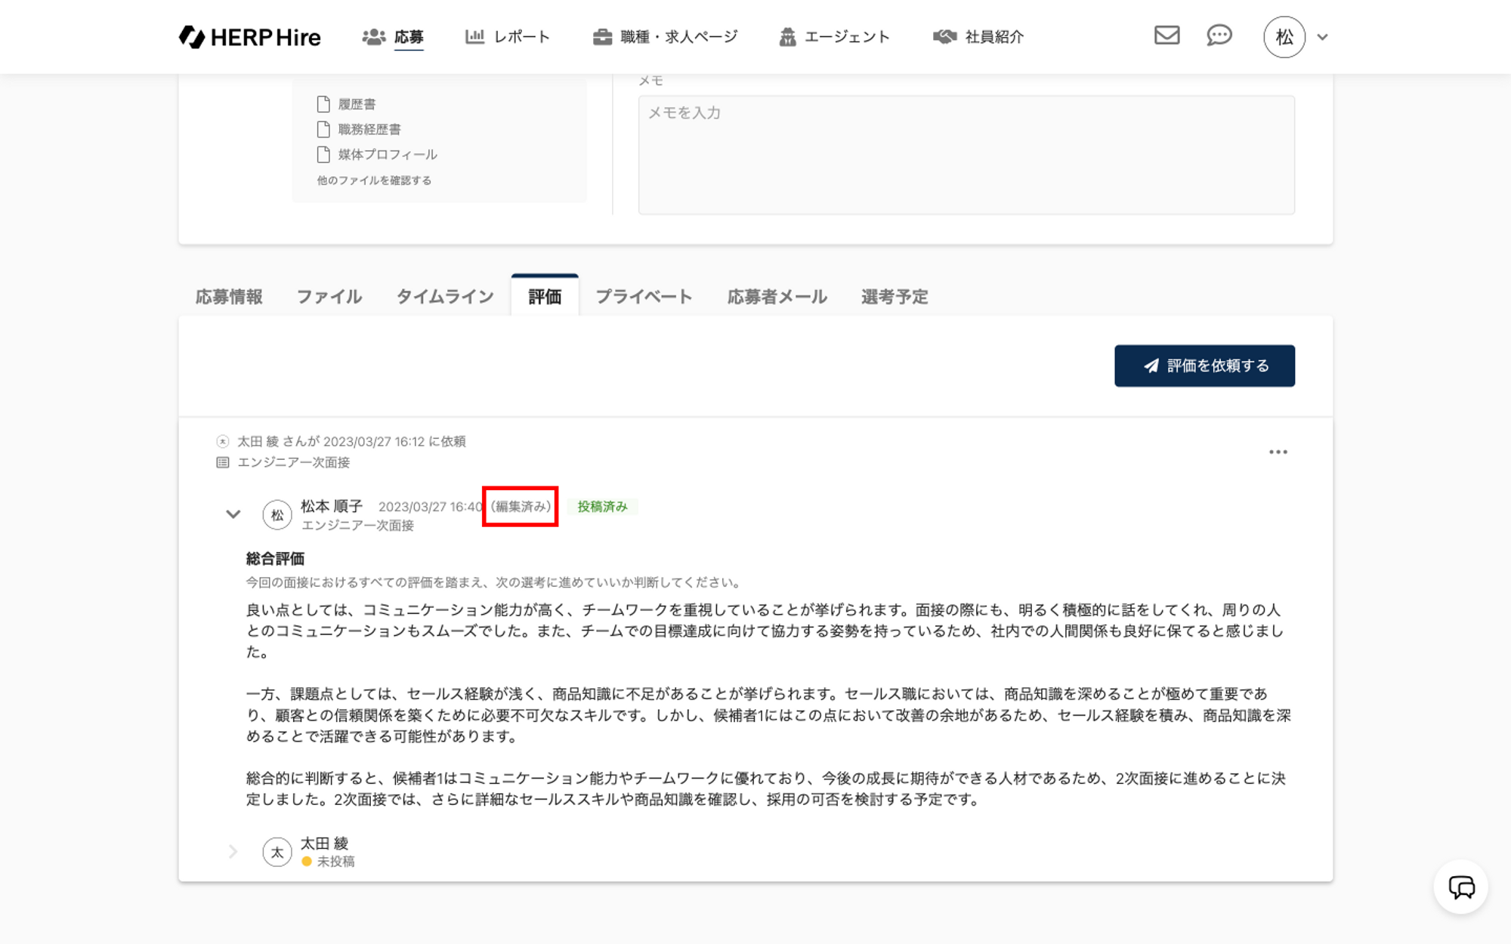Screen dimensions: 1511x944
Task: Click the メモを入力 text field
Action: (966, 155)
